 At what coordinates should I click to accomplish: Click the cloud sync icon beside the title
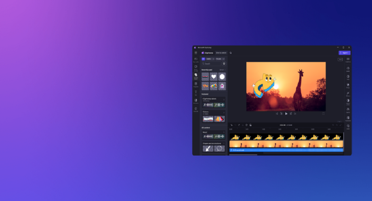point(230,53)
